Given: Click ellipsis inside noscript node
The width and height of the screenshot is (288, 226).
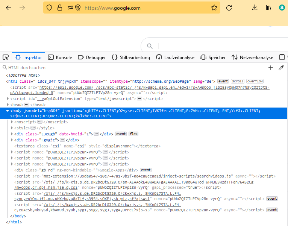Looking at the screenshot, I should click(x=40, y=122).
